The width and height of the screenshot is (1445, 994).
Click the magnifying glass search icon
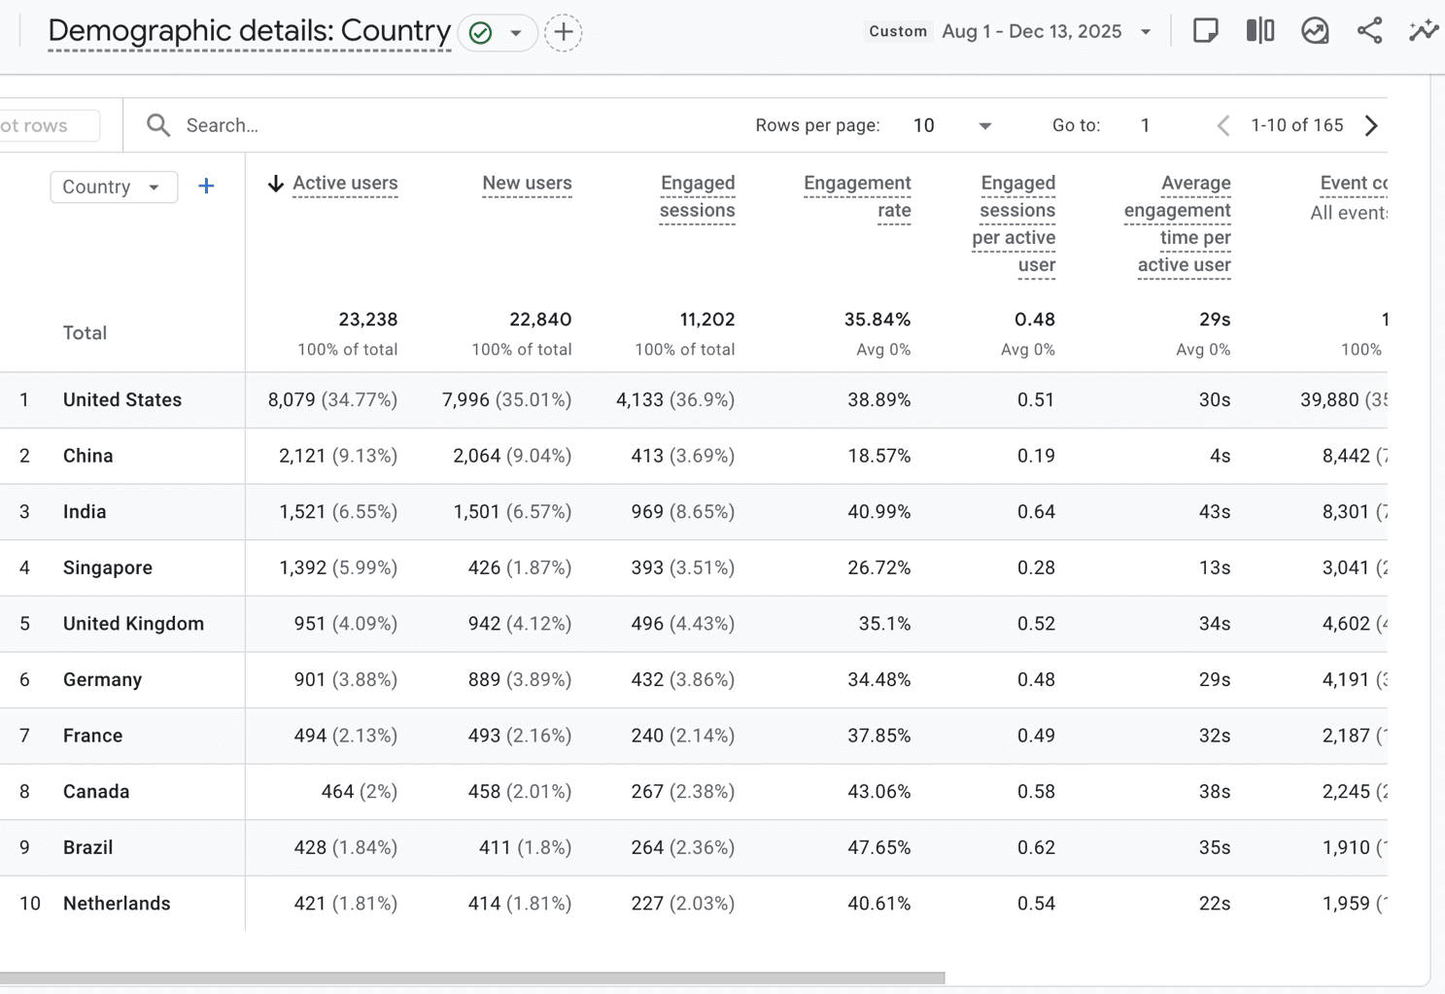157,124
